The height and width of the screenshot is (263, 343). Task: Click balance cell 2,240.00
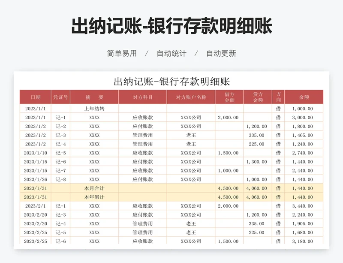tap(304, 215)
